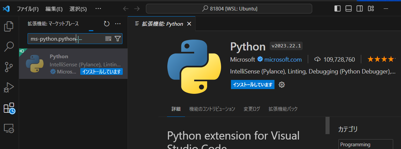Viewport: 401px width, 149px height.
Task: Show more menu bar items
Action: 98,9
